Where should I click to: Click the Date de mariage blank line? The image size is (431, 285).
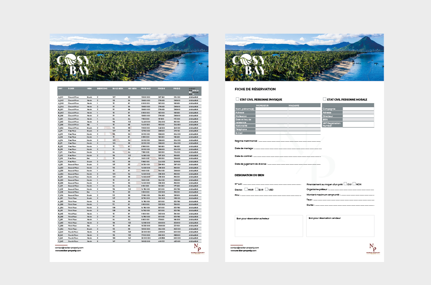tap(288, 149)
